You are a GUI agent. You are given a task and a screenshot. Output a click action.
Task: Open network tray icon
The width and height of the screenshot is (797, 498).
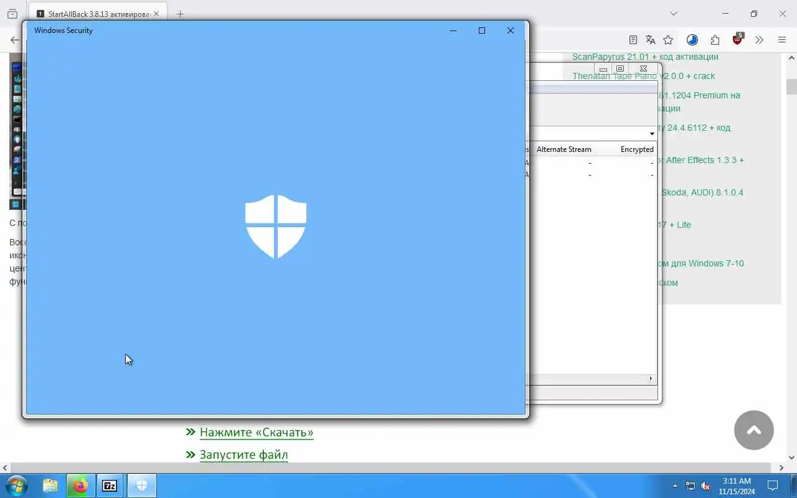coord(691,486)
